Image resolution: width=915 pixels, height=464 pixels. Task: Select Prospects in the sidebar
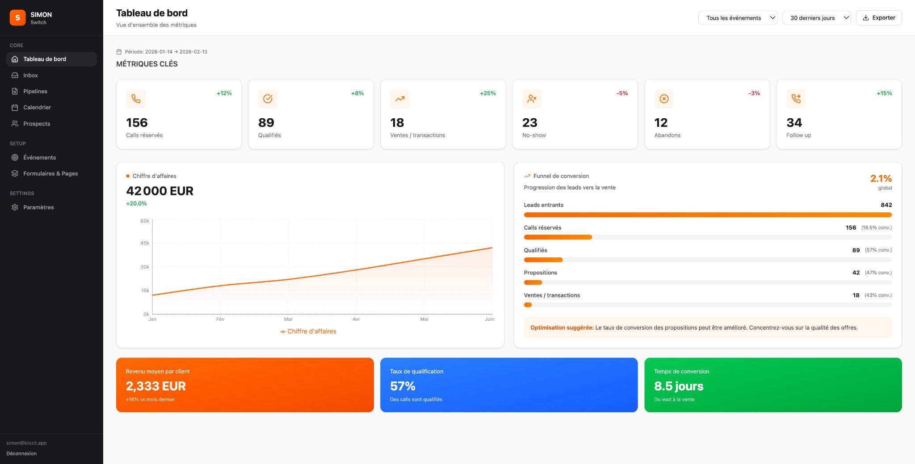[x=37, y=124]
